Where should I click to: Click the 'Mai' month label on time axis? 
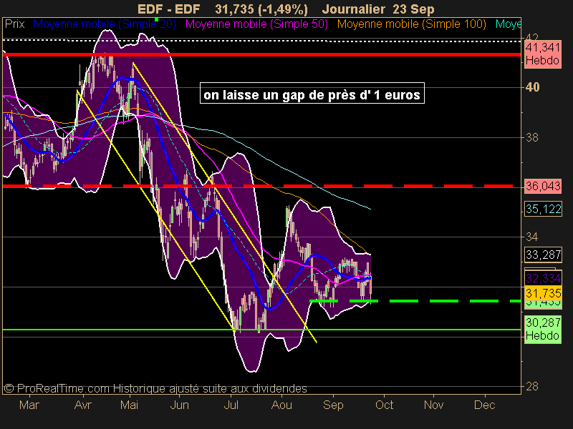[130, 405]
